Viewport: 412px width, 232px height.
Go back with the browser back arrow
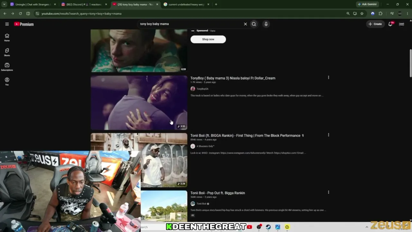pyautogui.click(x=5, y=14)
